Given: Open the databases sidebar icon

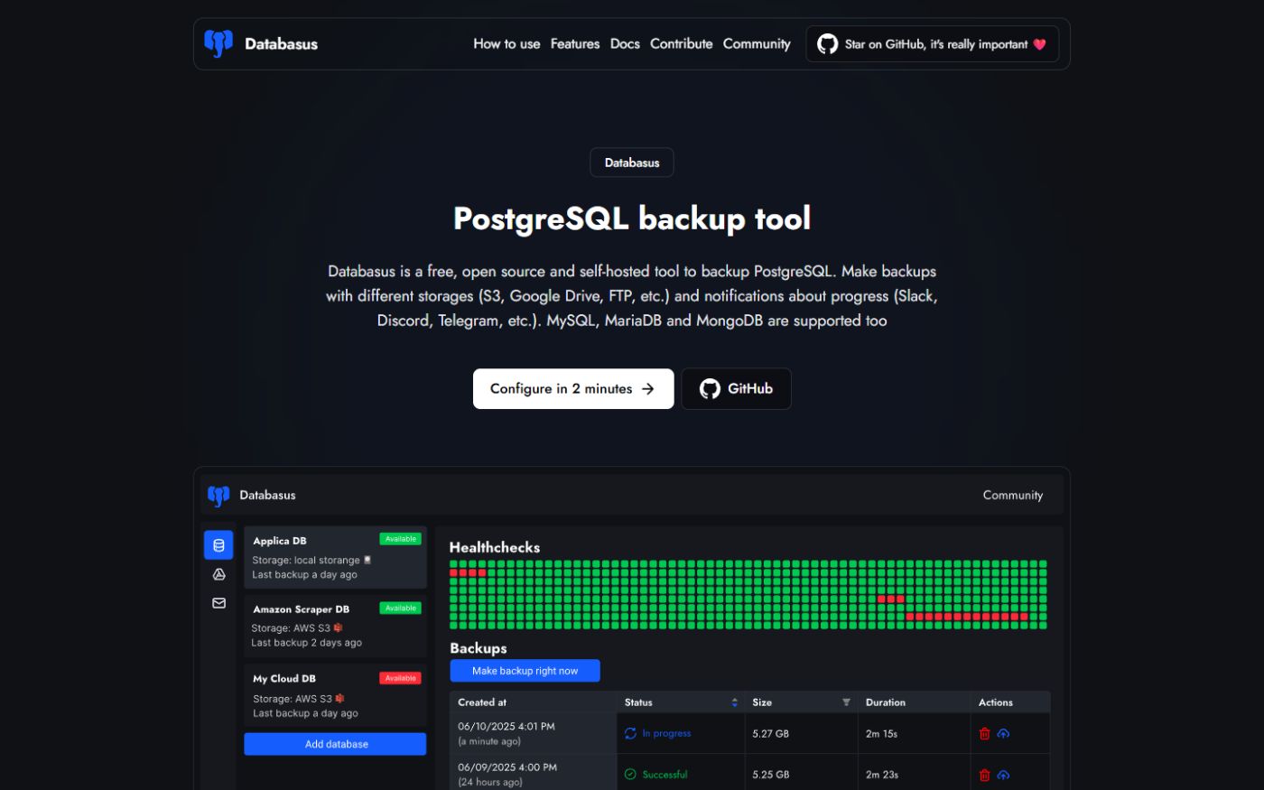Looking at the screenshot, I should (x=218, y=545).
